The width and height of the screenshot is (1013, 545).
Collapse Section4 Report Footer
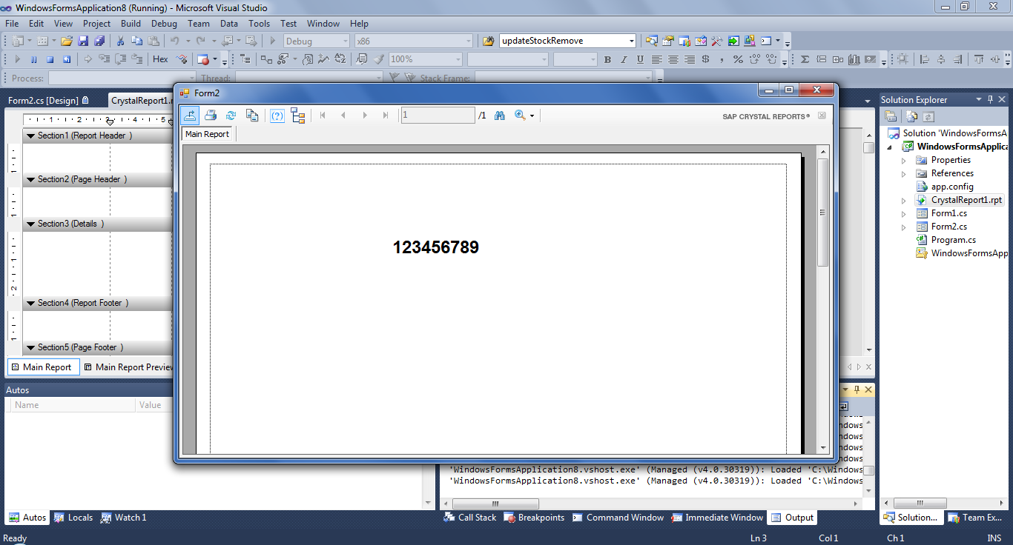point(30,303)
